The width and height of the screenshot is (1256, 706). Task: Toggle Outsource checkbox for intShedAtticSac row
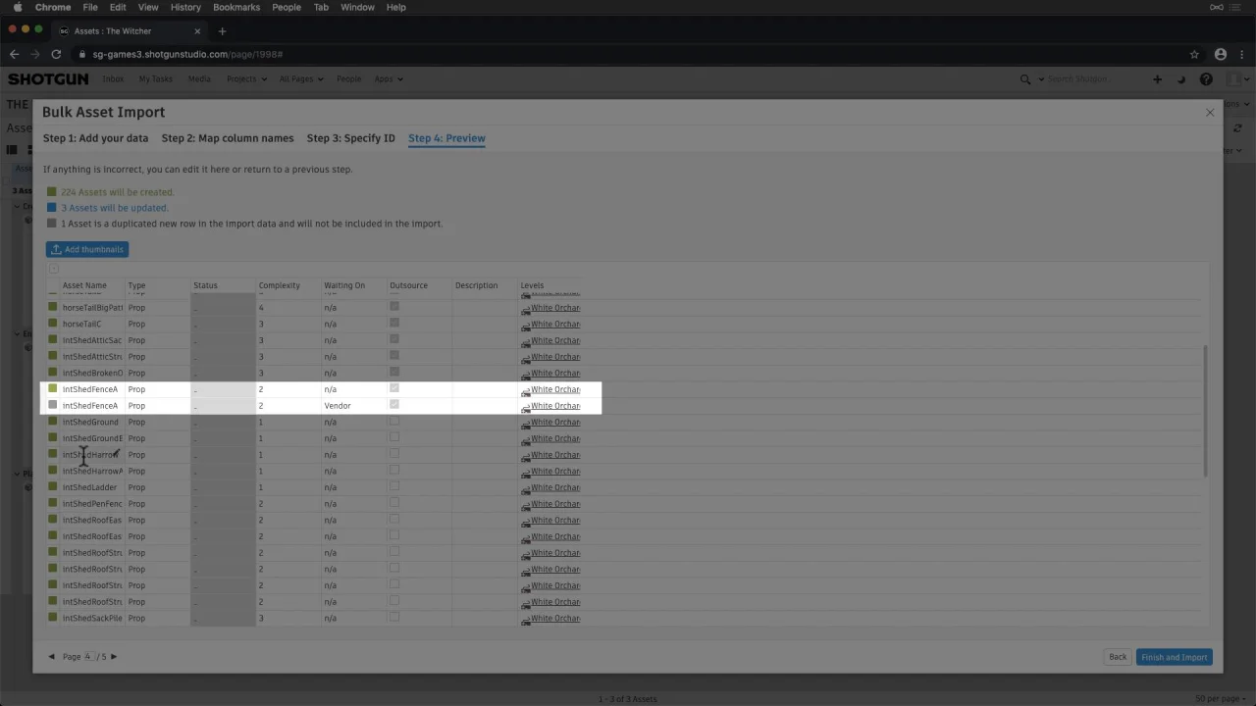click(394, 339)
